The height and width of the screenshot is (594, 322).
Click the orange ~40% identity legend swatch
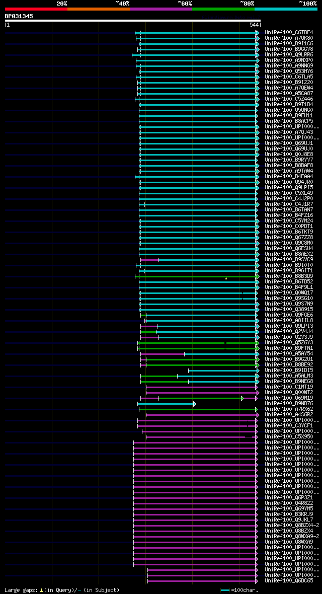tap(99, 9)
